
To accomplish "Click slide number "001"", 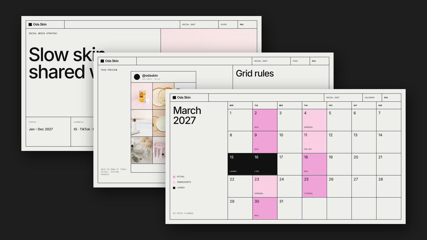I will [242, 25].
